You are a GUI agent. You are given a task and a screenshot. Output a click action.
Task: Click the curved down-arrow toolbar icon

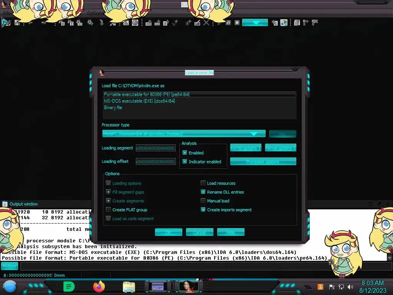coord(101,23)
